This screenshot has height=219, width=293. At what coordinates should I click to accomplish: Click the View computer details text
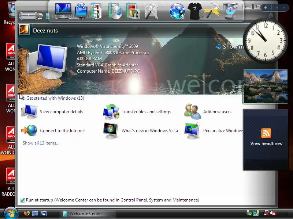61,112
